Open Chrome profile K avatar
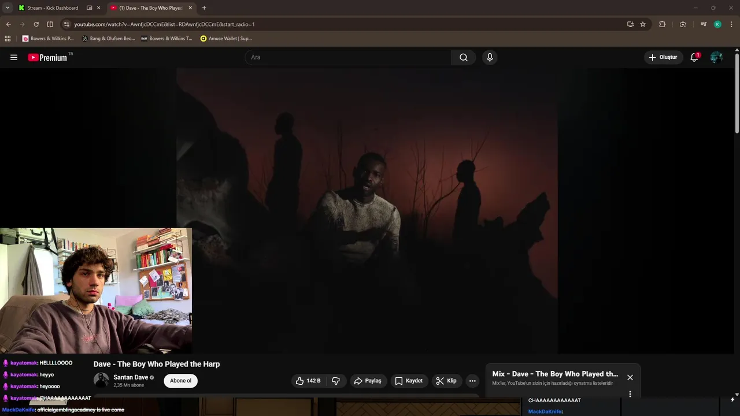This screenshot has width=740, height=416. (x=717, y=24)
